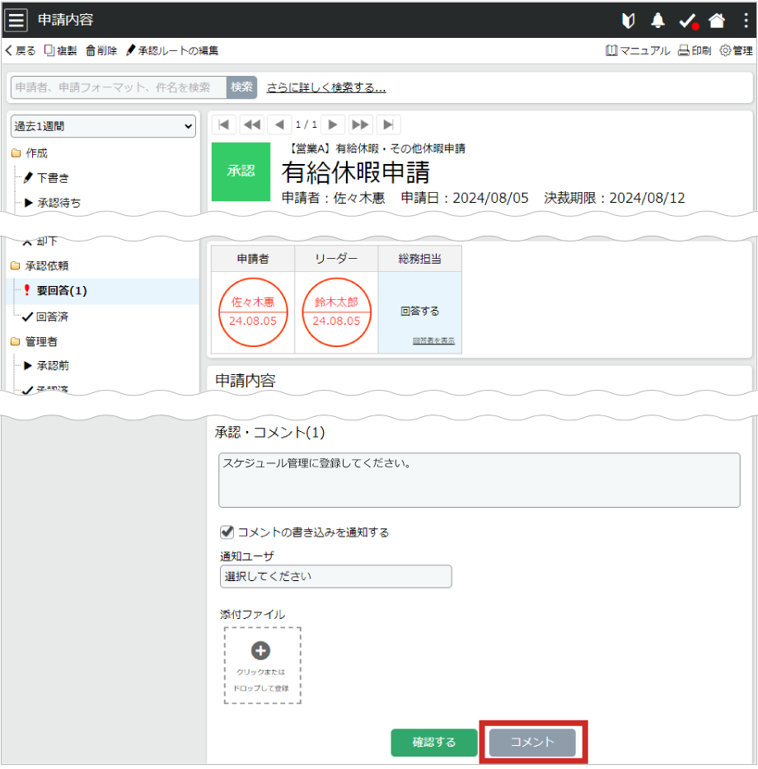Image resolution: width=758 pixels, height=769 pixels.
Task: Open the management gear settings
Action: tap(736, 50)
